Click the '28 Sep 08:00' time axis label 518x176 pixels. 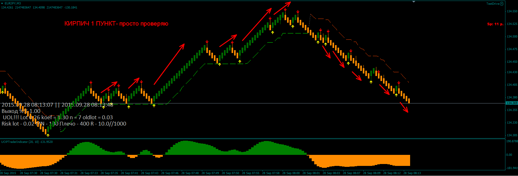[291, 173]
